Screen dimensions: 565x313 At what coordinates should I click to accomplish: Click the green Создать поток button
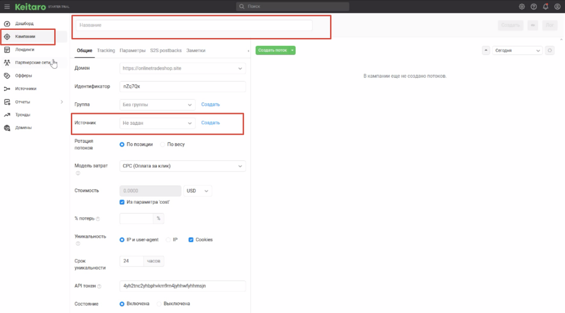coord(273,50)
